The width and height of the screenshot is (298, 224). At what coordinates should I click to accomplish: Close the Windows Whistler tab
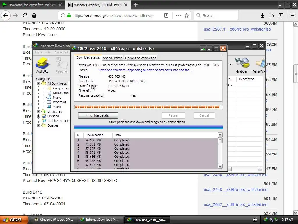[x=126, y=5]
